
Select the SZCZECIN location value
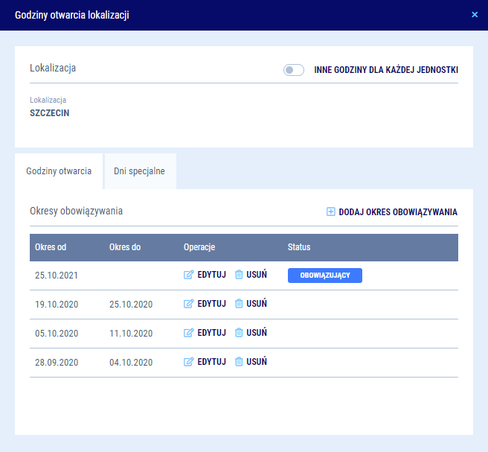tap(50, 113)
